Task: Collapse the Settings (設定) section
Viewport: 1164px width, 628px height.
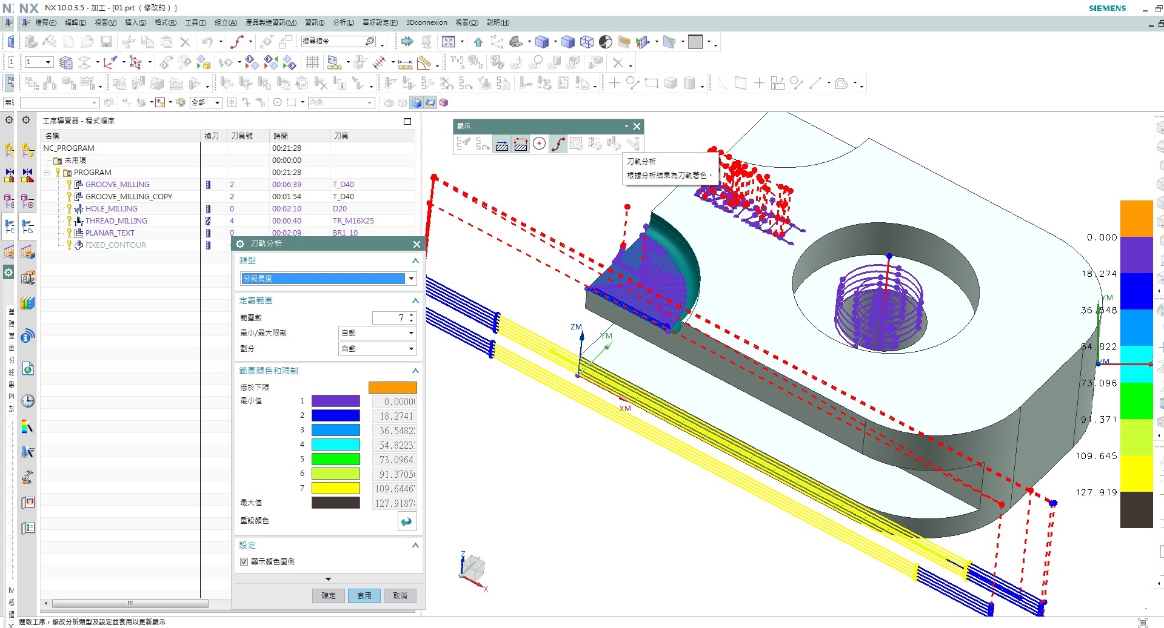Action: tap(415, 545)
